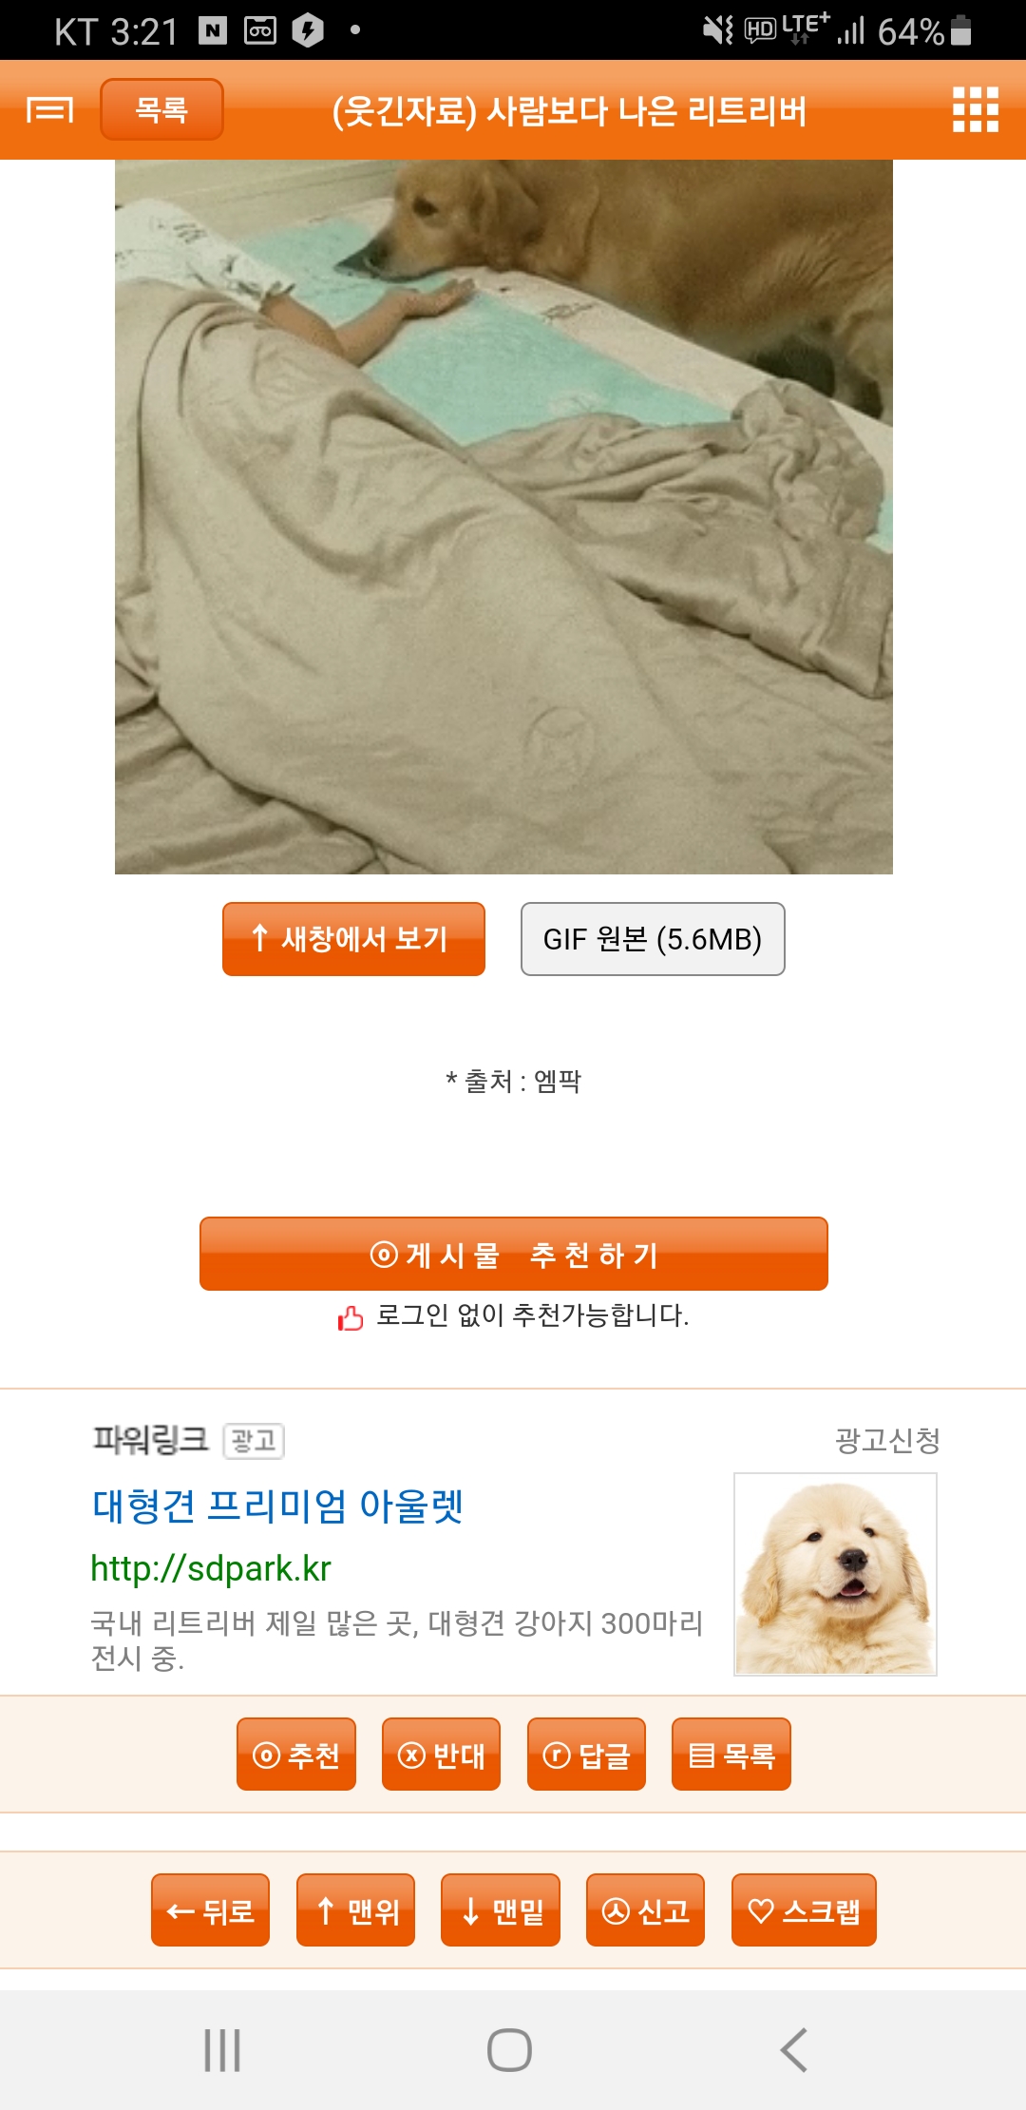This screenshot has height=2110, width=1026.
Task: Open the 답글 reply button
Action: [x=586, y=1755]
